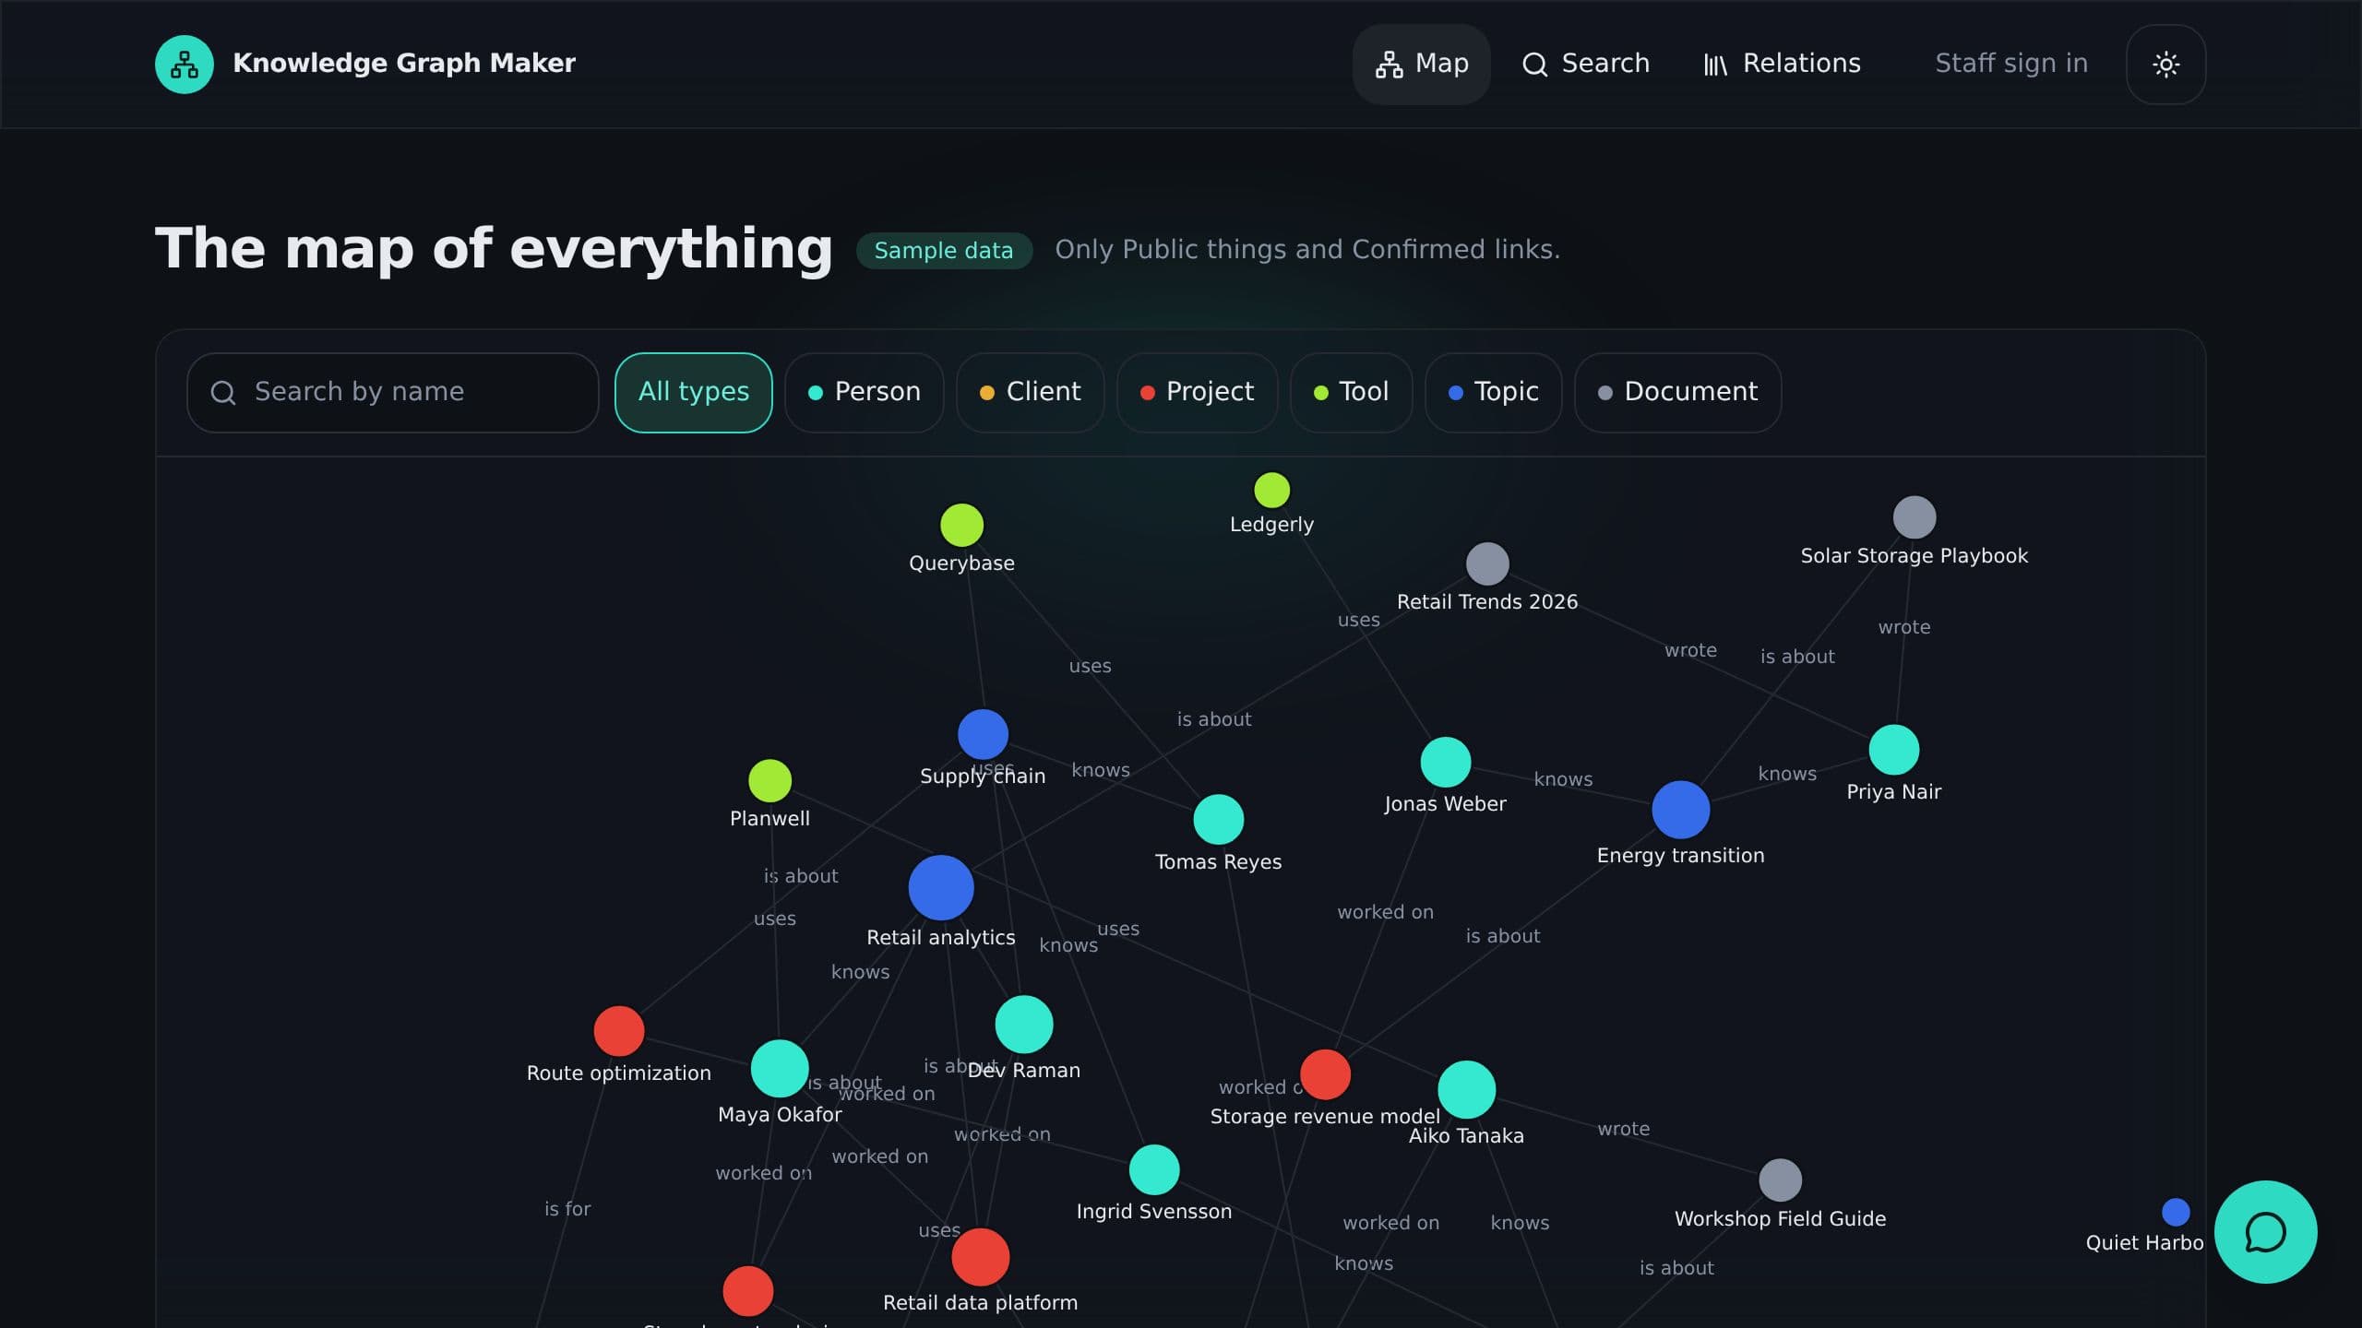Click 'Only Public things and Confirmed links.' text
The width and height of the screenshot is (2362, 1328).
1306,250
